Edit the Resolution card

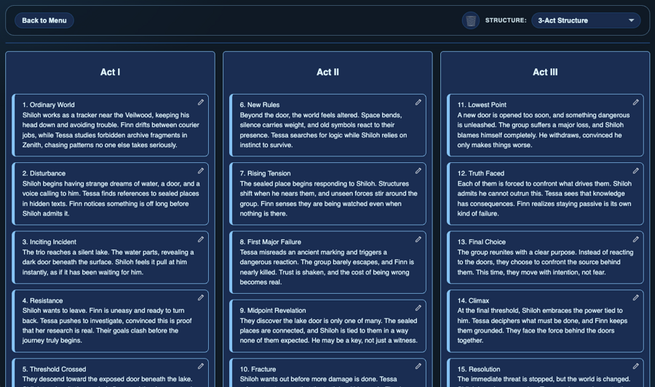[x=636, y=366]
